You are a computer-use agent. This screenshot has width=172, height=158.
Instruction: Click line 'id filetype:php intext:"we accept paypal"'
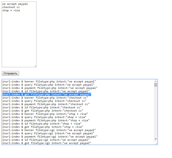tap(46, 91)
